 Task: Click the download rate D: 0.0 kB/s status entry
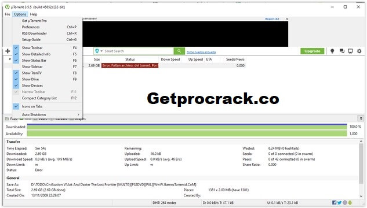[x=218, y=203]
